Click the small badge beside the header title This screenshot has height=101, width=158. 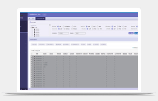point(45,14)
